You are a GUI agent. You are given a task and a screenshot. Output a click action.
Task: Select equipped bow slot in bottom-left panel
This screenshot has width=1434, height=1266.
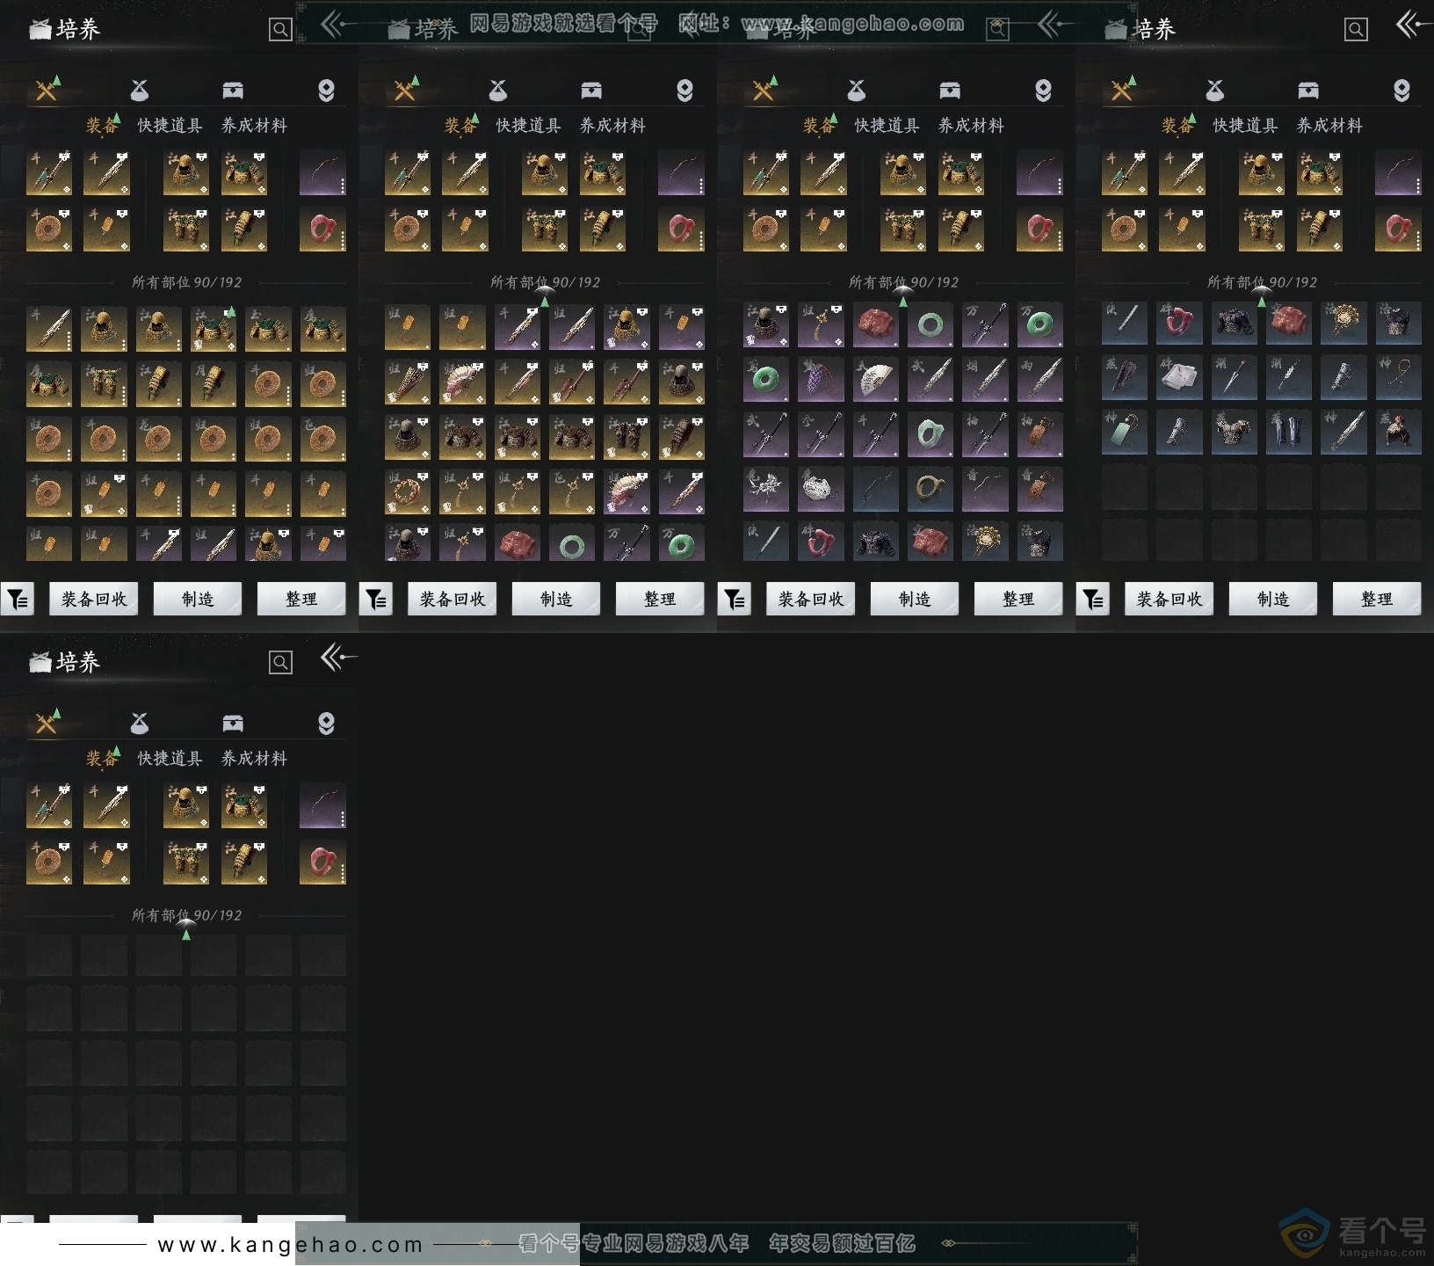322,805
